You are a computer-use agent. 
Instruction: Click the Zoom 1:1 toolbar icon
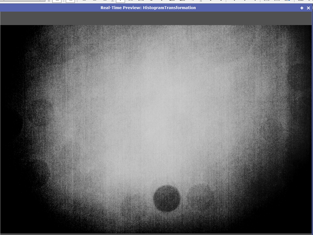[x=104, y=1]
